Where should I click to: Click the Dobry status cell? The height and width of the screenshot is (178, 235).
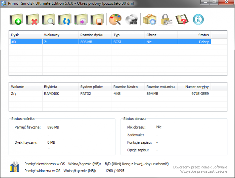coord(194,42)
